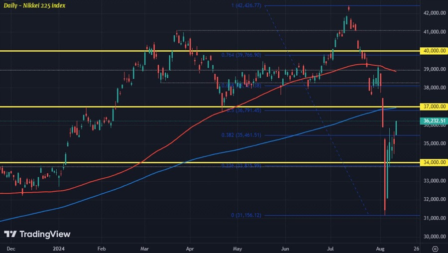Click the 39,000.00 price axis label
The height and width of the screenshot is (253, 448).
point(435,69)
